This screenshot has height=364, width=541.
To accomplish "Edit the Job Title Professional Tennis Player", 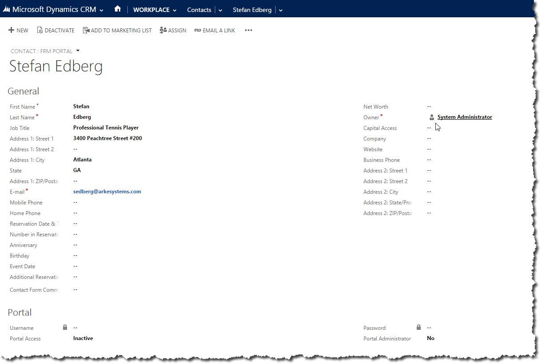I will [x=106, y=128].
